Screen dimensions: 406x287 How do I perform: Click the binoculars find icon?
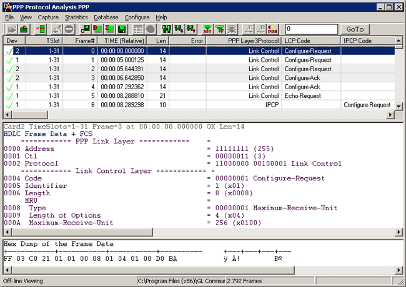point(167,29)
